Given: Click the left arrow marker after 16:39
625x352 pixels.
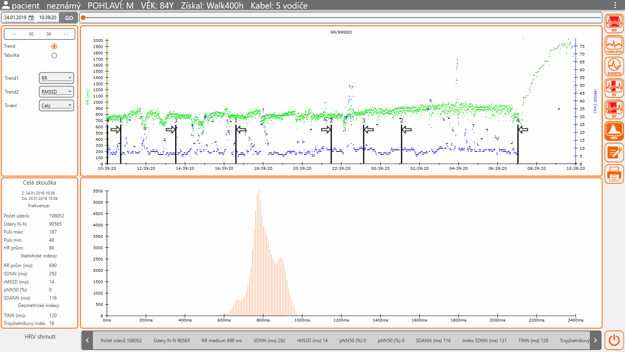Looking at the screenshot, I should pos(241,129).
